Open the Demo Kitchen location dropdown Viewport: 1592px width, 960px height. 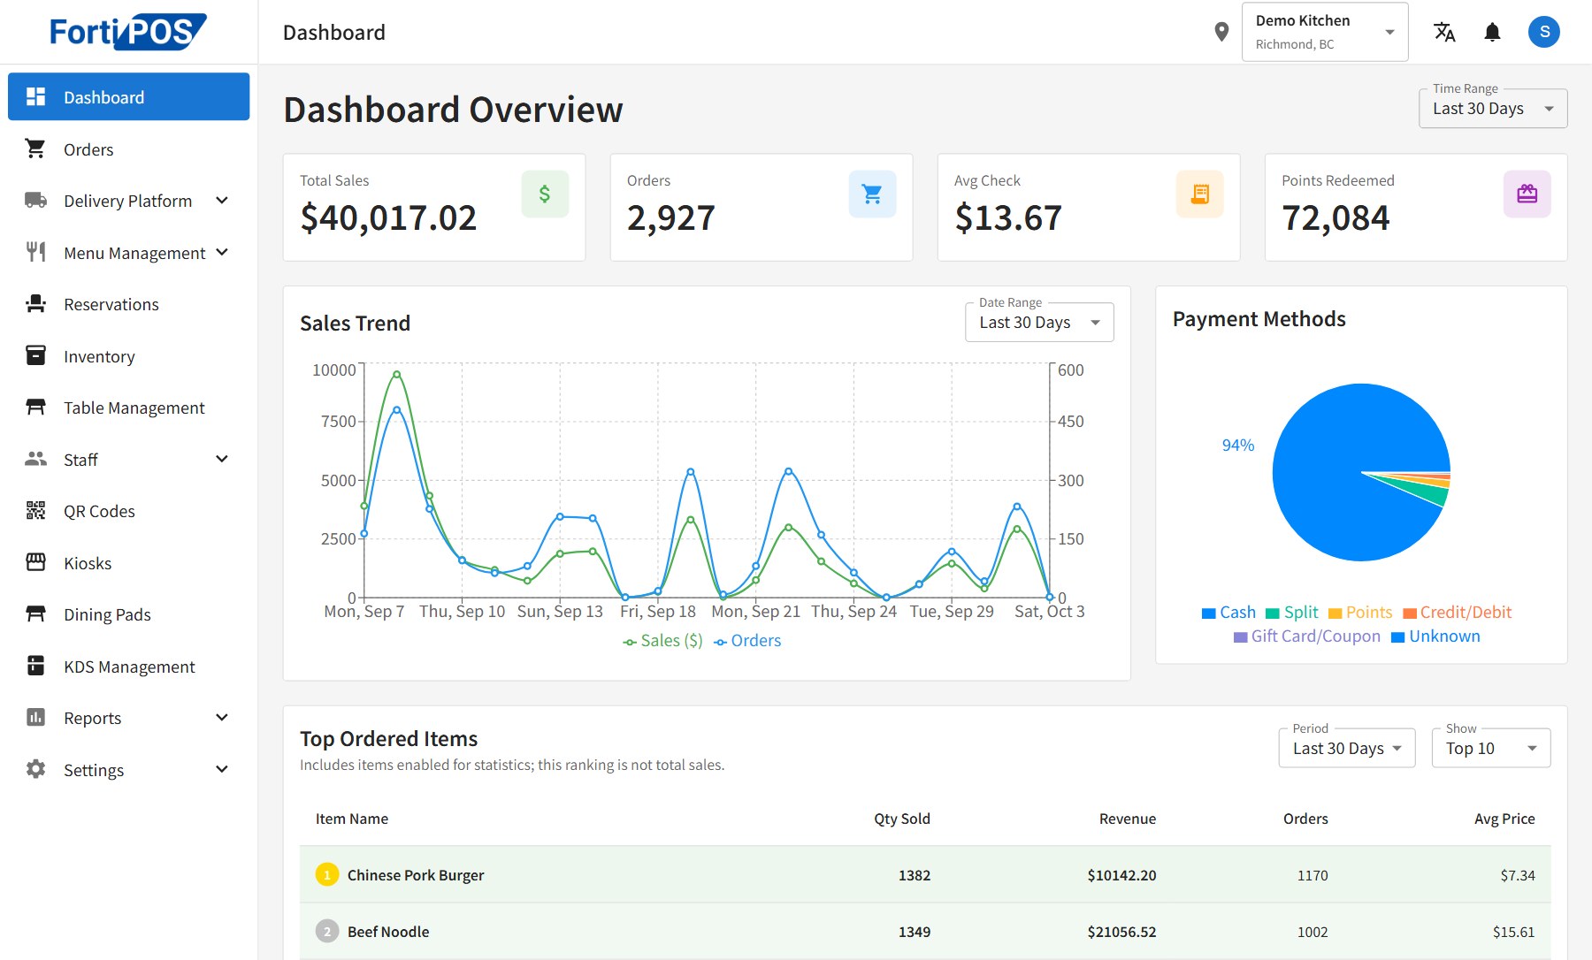(x=1325, y=32)
